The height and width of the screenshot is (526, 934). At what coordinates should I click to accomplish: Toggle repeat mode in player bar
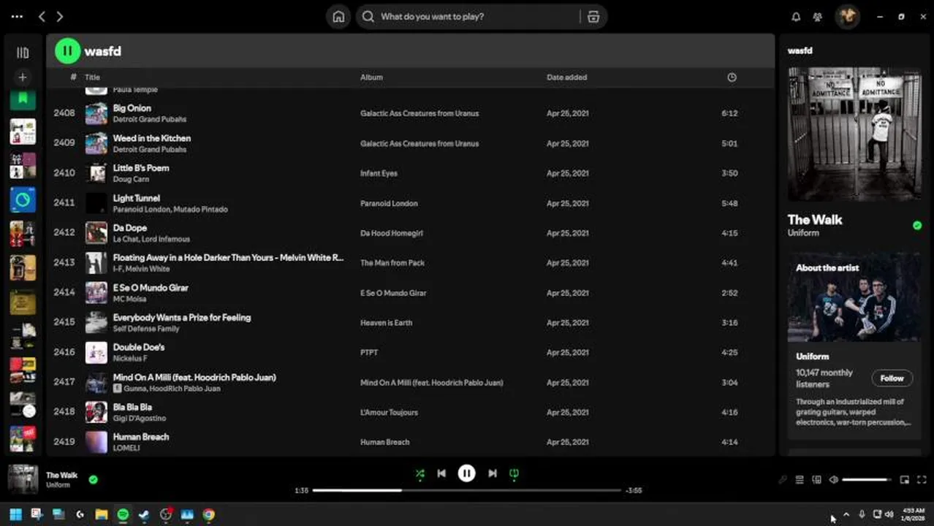514,473
